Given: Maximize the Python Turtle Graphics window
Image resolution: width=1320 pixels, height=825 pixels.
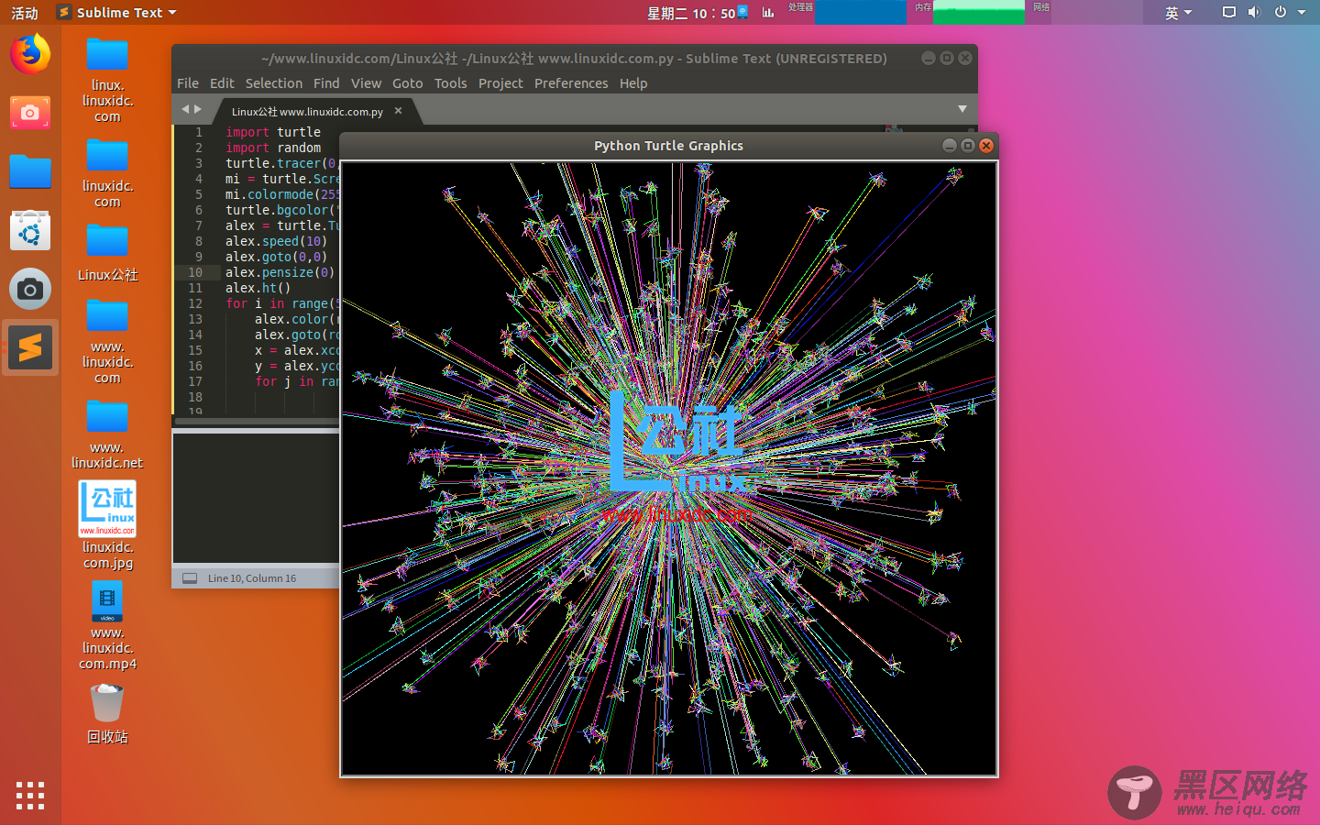Looking at the screenshot, I should pos(968,146).
